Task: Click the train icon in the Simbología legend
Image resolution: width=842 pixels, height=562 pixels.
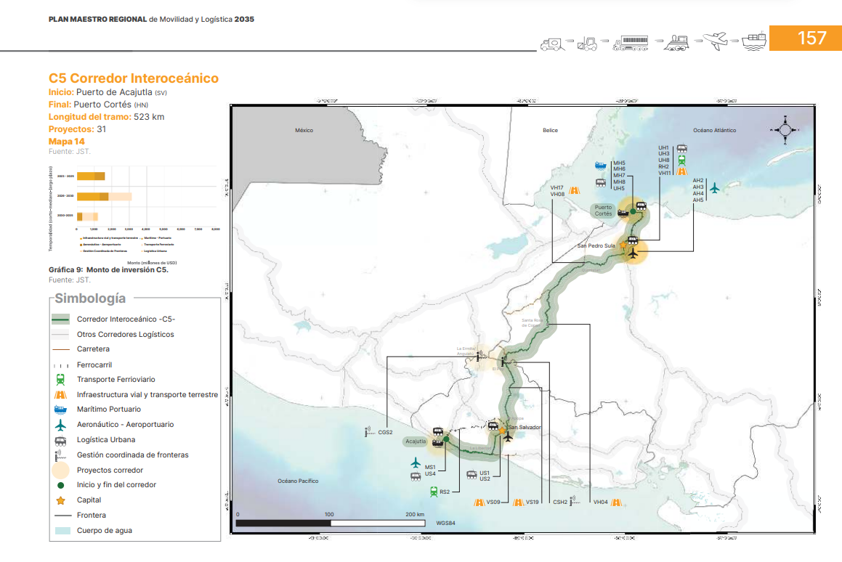Action: (x=60, y=380)
